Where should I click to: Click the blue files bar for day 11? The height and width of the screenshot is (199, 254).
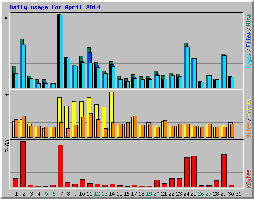coord(90,58)
